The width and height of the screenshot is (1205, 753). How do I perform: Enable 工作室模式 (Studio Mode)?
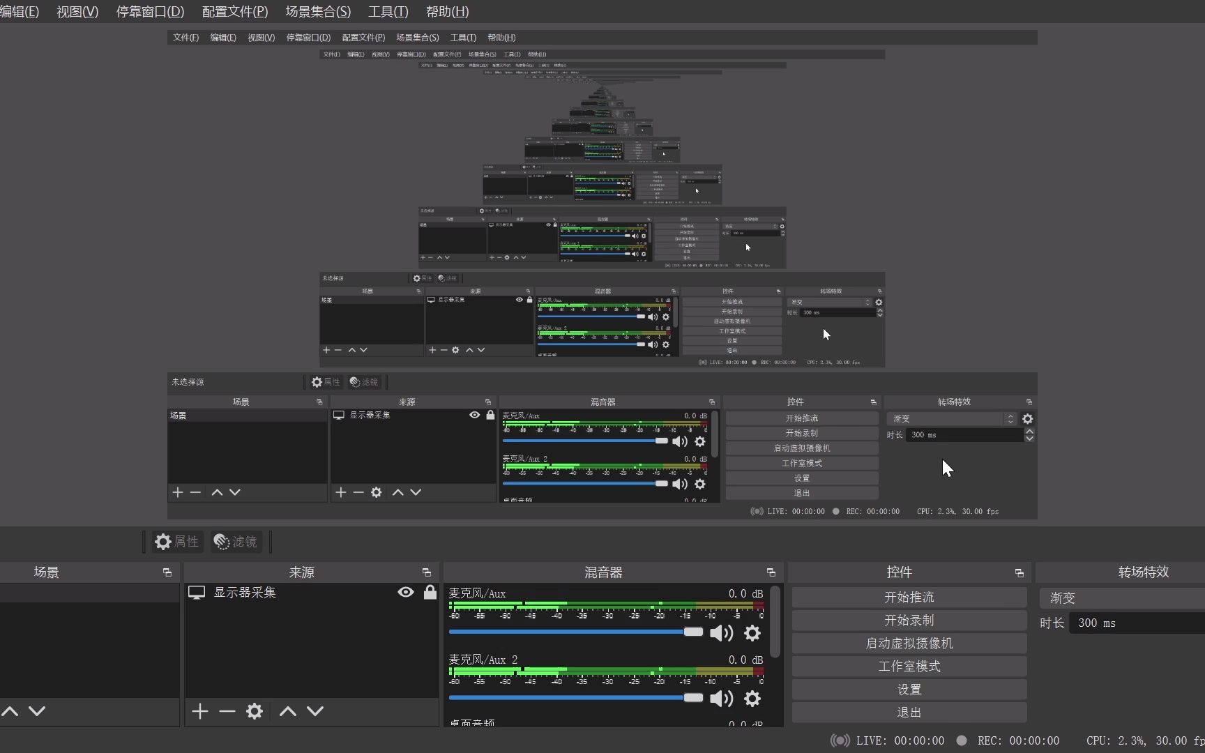coord(908,666)
